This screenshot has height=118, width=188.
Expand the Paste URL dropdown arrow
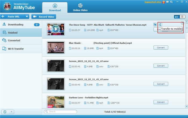tap(27, 17)
